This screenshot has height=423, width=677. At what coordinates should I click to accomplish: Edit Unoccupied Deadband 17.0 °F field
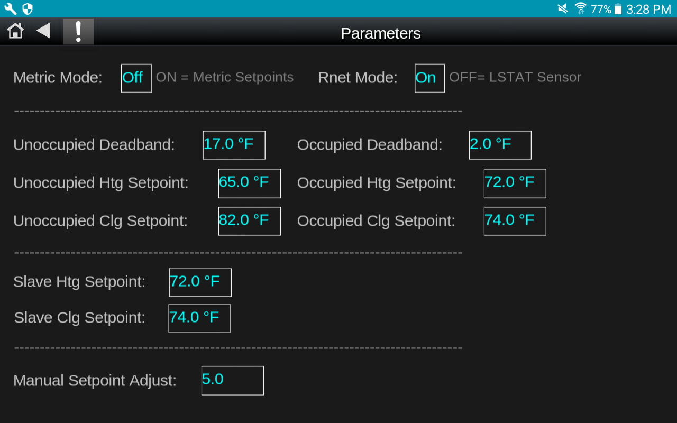pos(234,145)
